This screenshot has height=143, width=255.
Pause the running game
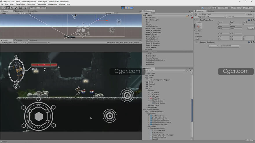click(127, 8)
